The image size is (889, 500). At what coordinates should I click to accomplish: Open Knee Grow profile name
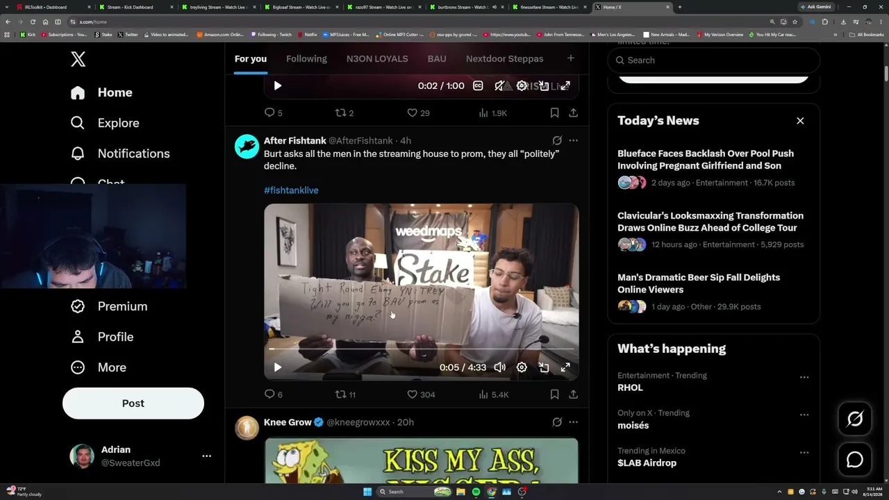[288, 422]
